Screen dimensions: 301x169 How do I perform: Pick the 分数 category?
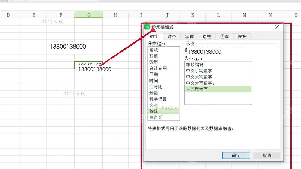click(164, 93)
